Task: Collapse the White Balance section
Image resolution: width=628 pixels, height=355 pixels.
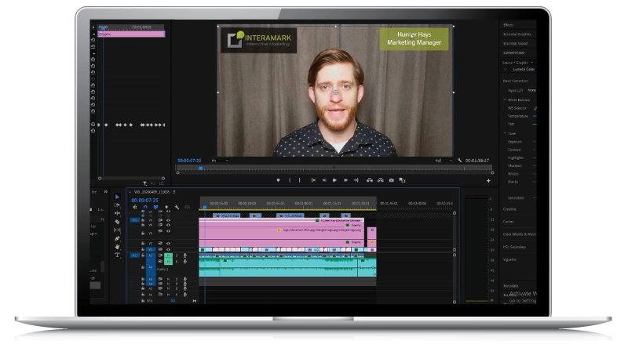Action: click(505, 100)
